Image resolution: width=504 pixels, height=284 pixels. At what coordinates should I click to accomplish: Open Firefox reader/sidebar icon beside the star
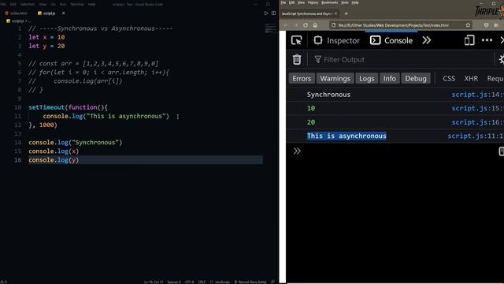(x=486, y=25)
